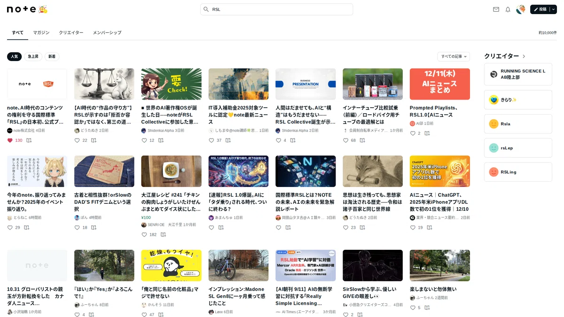Like the かんそう article with 47 likes
The image size is (564, 317).
144,315
